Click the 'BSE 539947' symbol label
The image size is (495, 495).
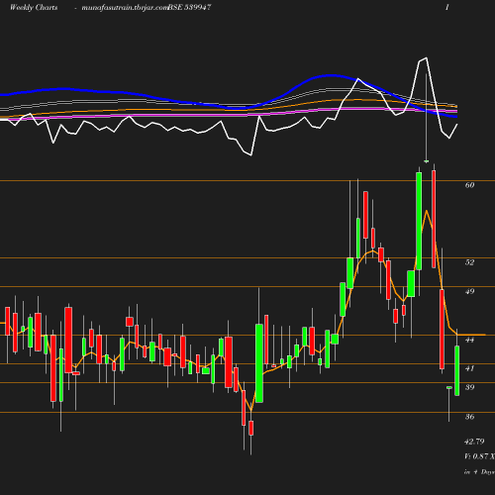point(190,7)
